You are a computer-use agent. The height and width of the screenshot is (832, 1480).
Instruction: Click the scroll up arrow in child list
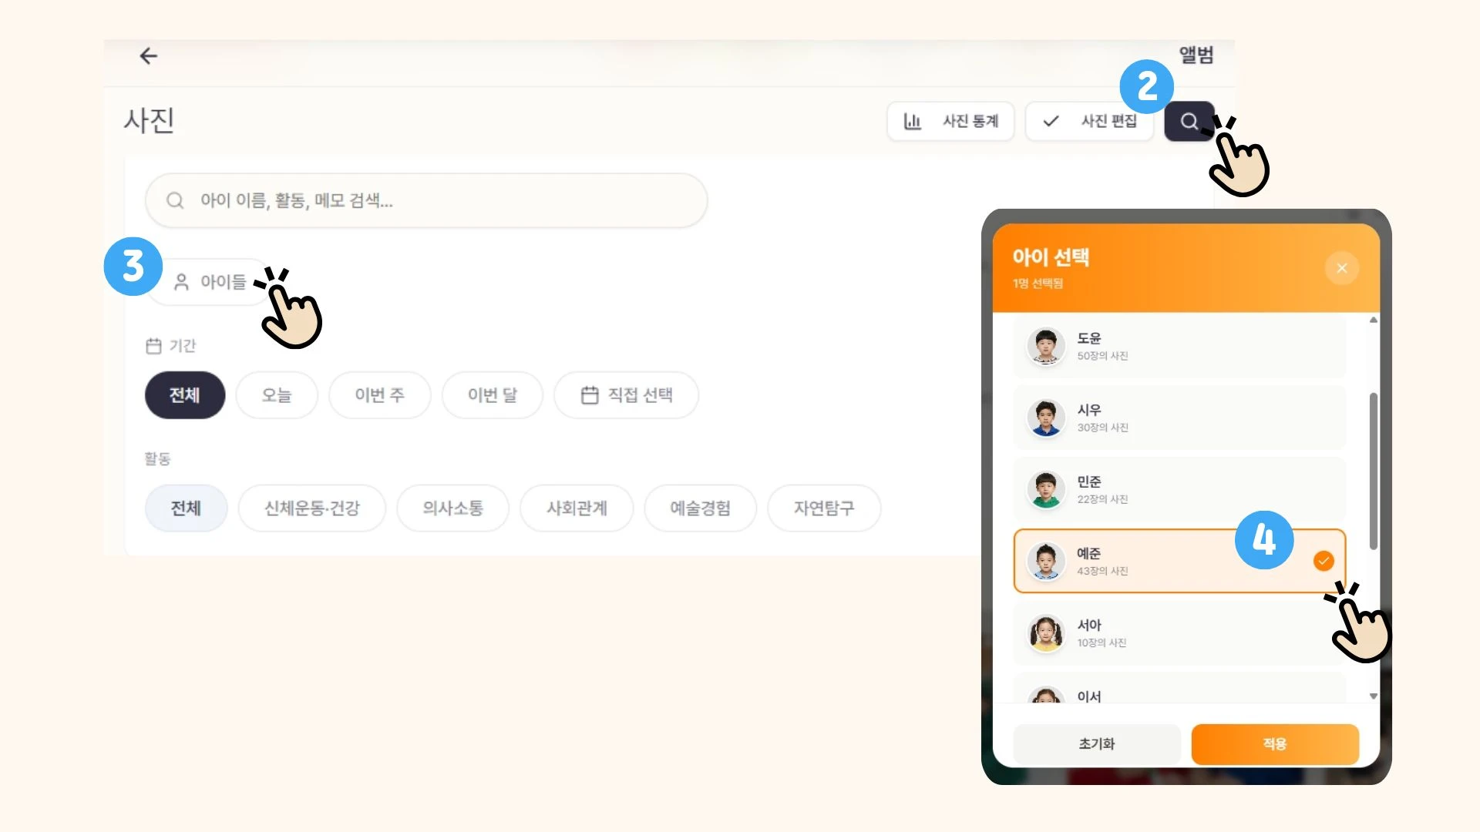click(x=1373, y=320)
